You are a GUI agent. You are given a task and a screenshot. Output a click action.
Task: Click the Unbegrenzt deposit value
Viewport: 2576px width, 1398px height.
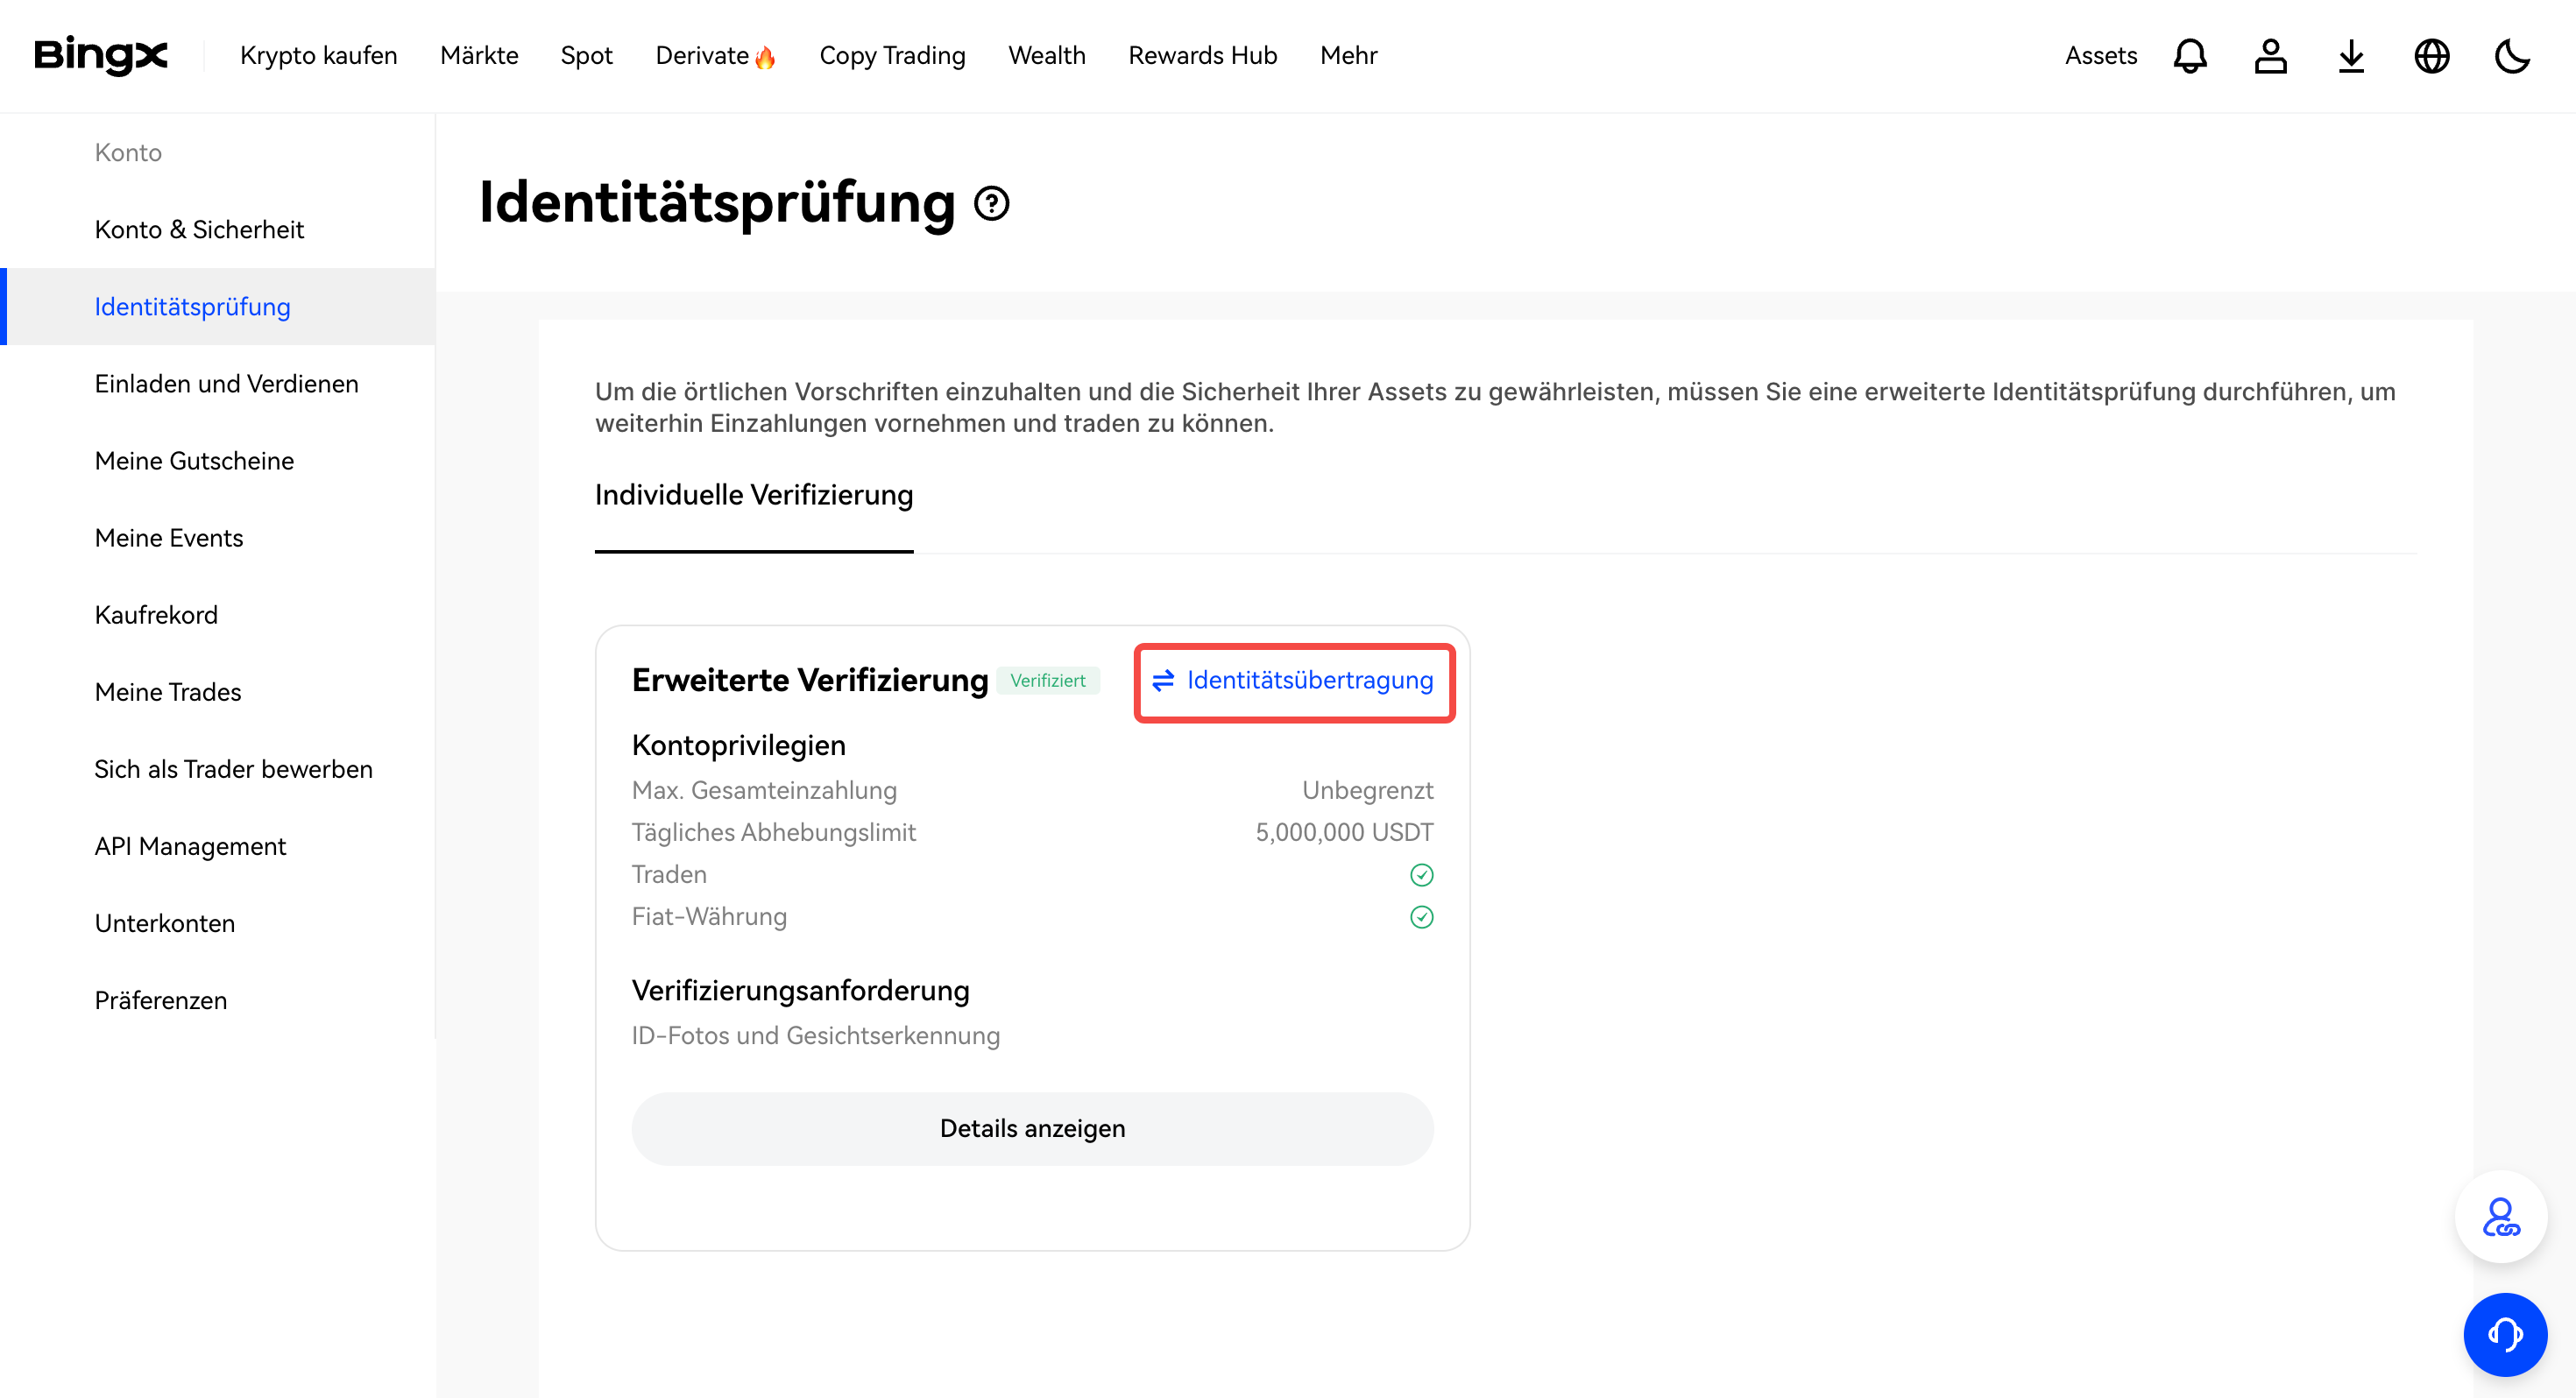coord(1367,790)
